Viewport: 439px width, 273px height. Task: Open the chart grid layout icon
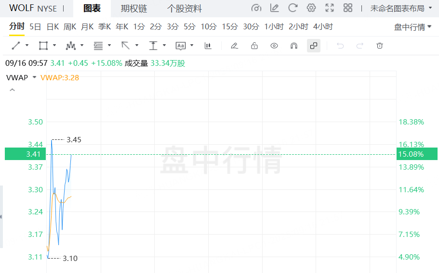pos(347,8)
